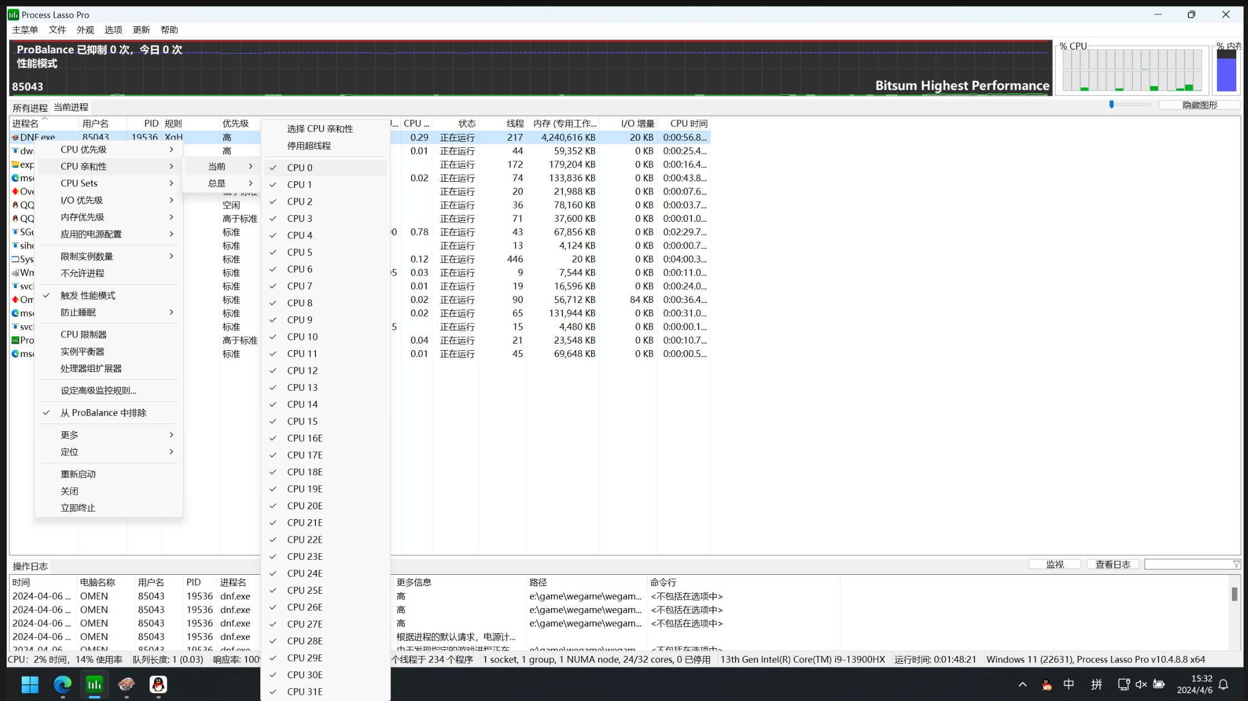This screenshot has height=701, width=1248.
Task: Toggle 触发 性能模式 option
Action: tap(108, 296)
